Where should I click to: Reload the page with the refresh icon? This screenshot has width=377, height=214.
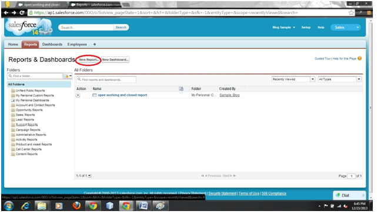(x=22, y=13)
